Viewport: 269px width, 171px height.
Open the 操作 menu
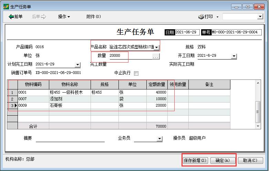click(x=64, y=17)
